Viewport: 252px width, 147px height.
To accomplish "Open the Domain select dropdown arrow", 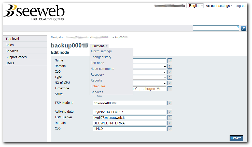I will pos(165,67).
